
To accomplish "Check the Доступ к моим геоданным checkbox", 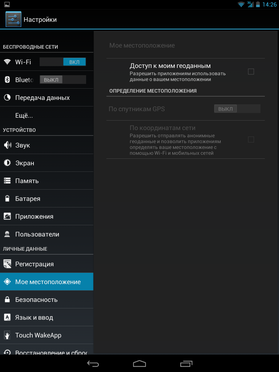I will (x=251, y=72).
